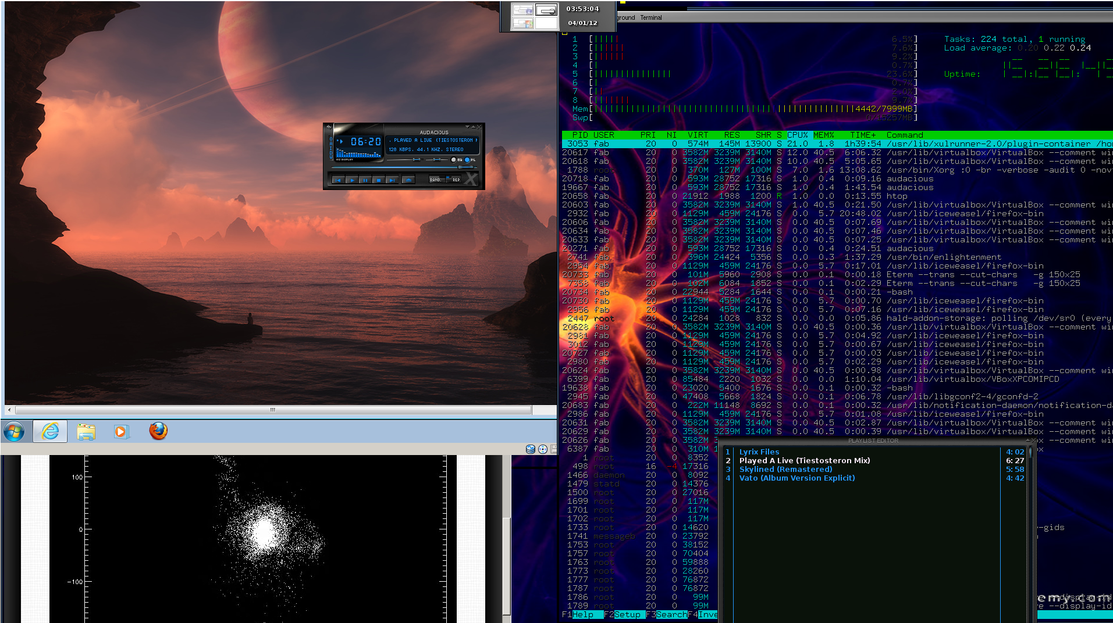Screen dimensions: 1113x623
Task: Click the left arrow of horizontal scrollbar
Action: pyautogui.click(x=8, y=410)
